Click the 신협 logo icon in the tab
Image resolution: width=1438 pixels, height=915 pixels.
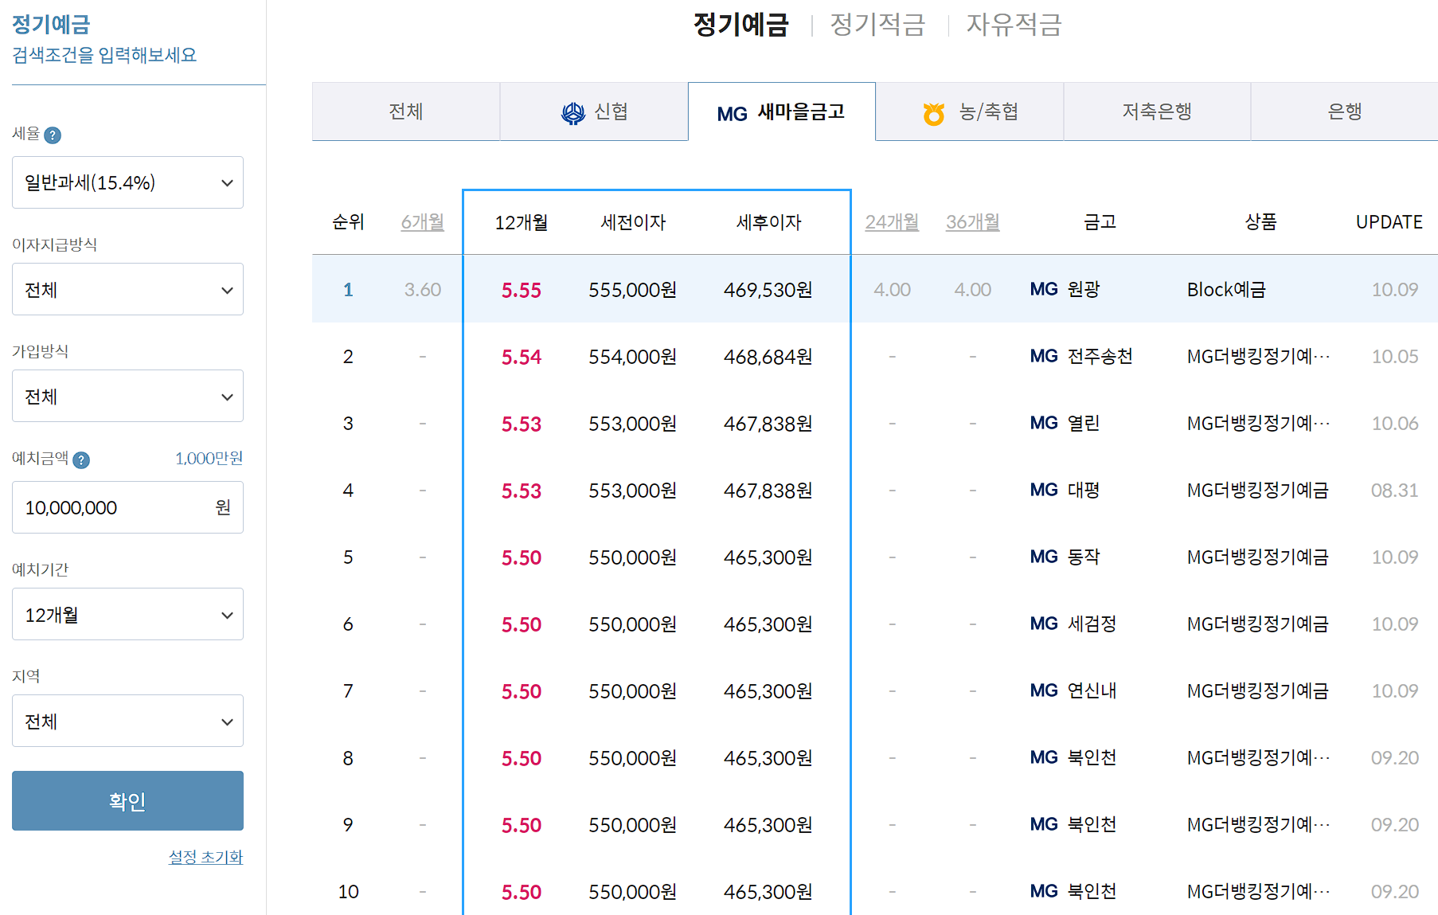click(x=573, y=113)
